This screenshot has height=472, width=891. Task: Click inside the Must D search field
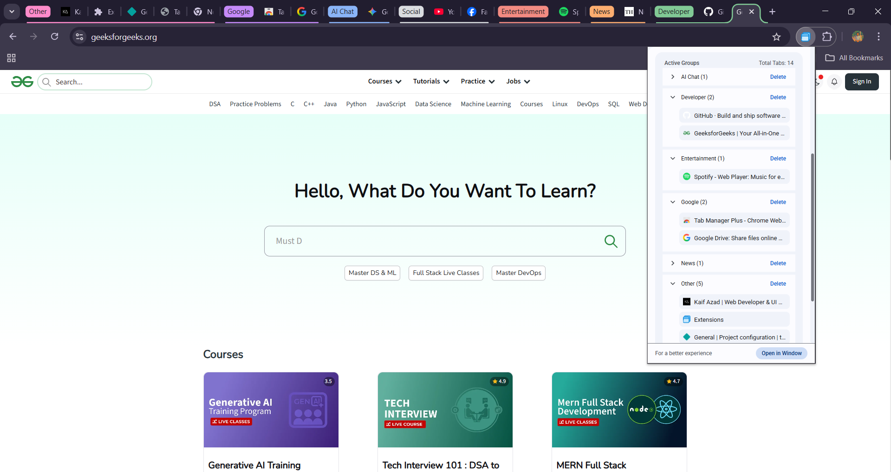pos(418,241)
